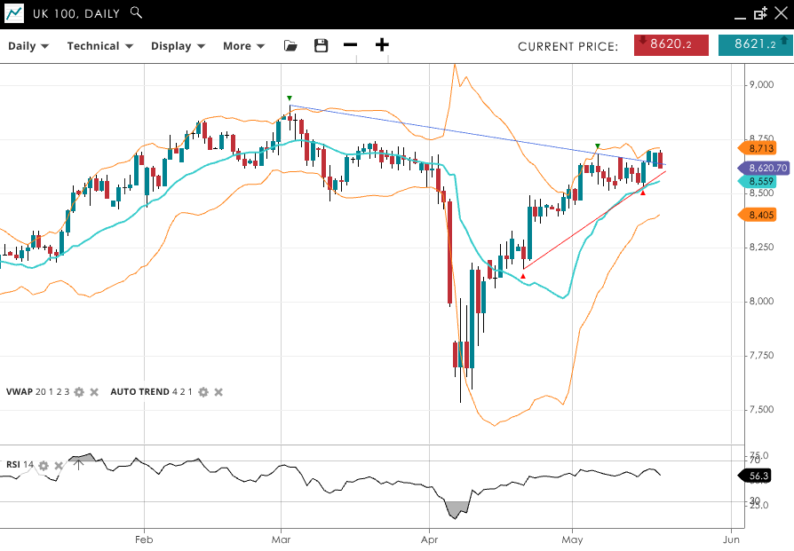Open RSI indicator settings gear
794x551 pixels.
(x=44, y=465)
